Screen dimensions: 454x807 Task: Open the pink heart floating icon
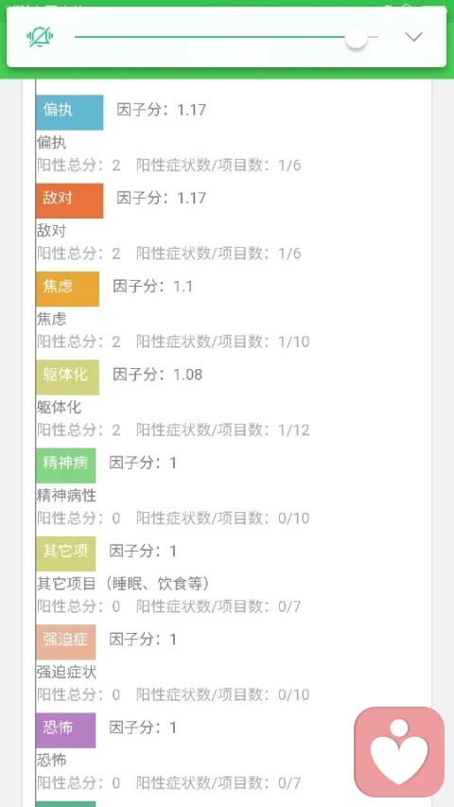coord(399,751)
